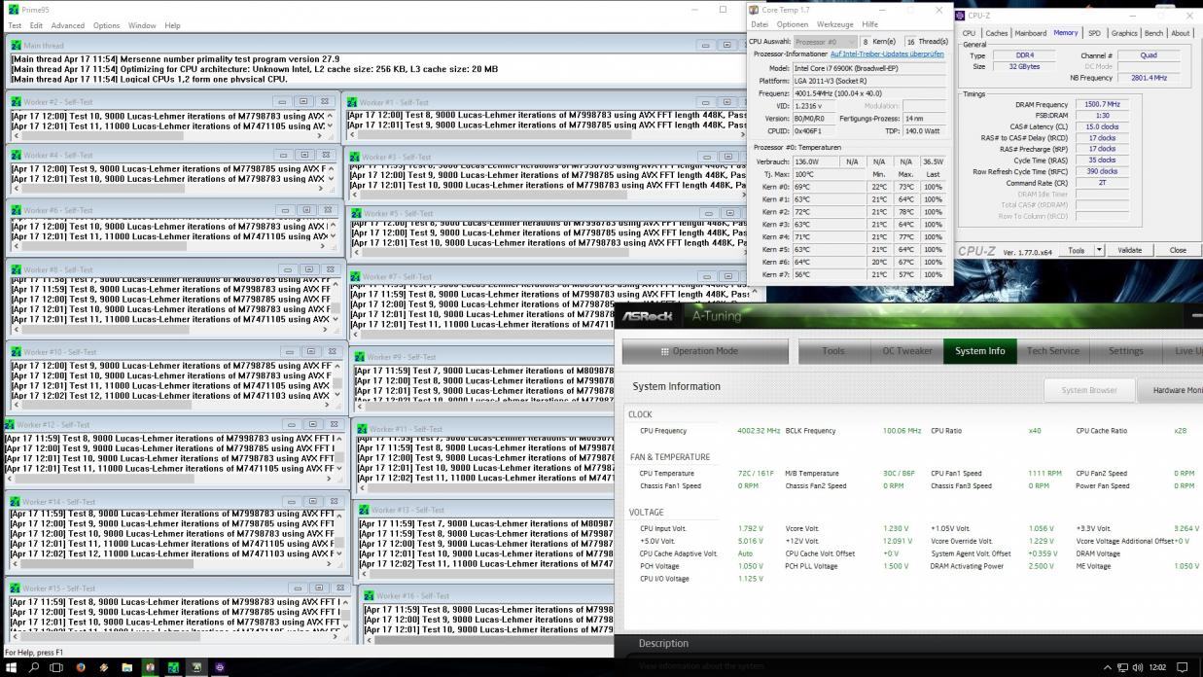Open the network icon in system tray
This screenshot has height=677, width=1203.
point(1122,667)
